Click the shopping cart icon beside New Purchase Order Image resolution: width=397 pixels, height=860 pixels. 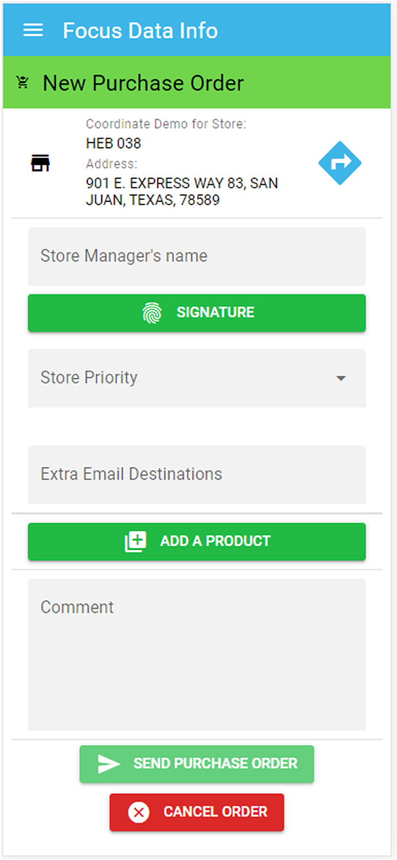pyautogui.click(x=22, y=82)
